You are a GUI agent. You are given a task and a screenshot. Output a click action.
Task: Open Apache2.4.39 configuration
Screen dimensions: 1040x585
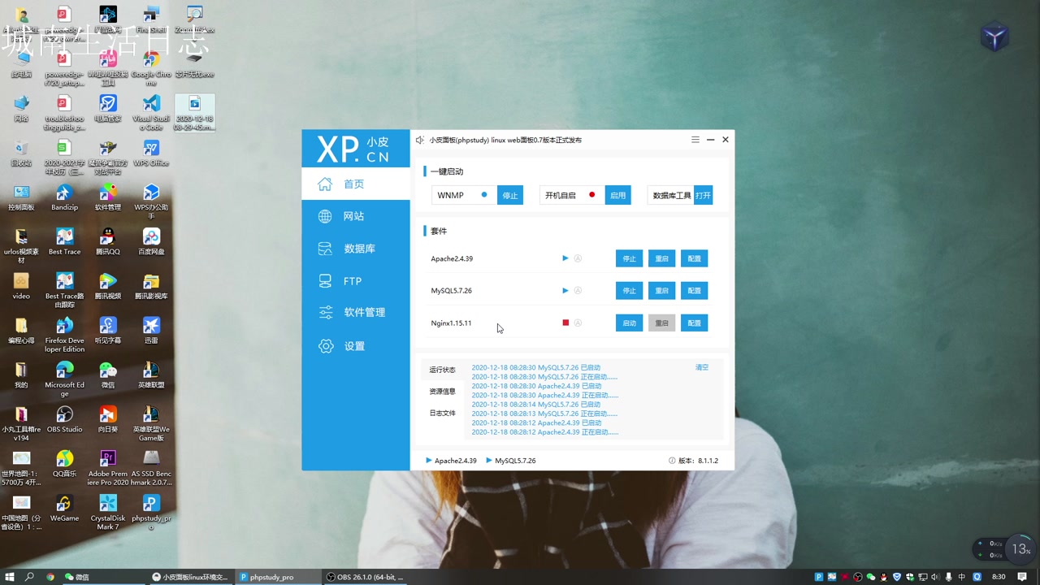click(694, 258)
